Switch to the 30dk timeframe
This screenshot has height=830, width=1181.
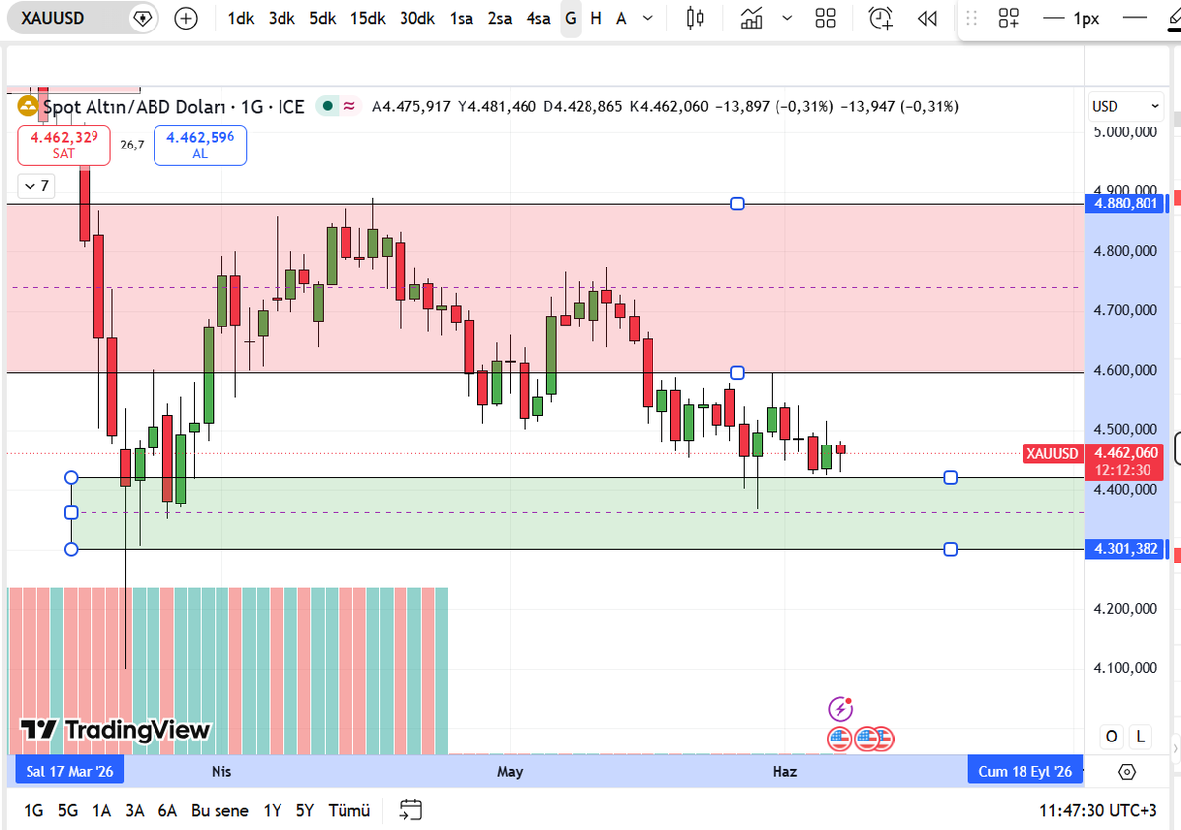[417, 18]
